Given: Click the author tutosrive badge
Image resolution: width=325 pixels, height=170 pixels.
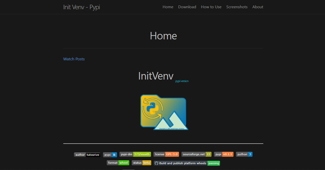Looking at the screenshot, I should 87,155.
